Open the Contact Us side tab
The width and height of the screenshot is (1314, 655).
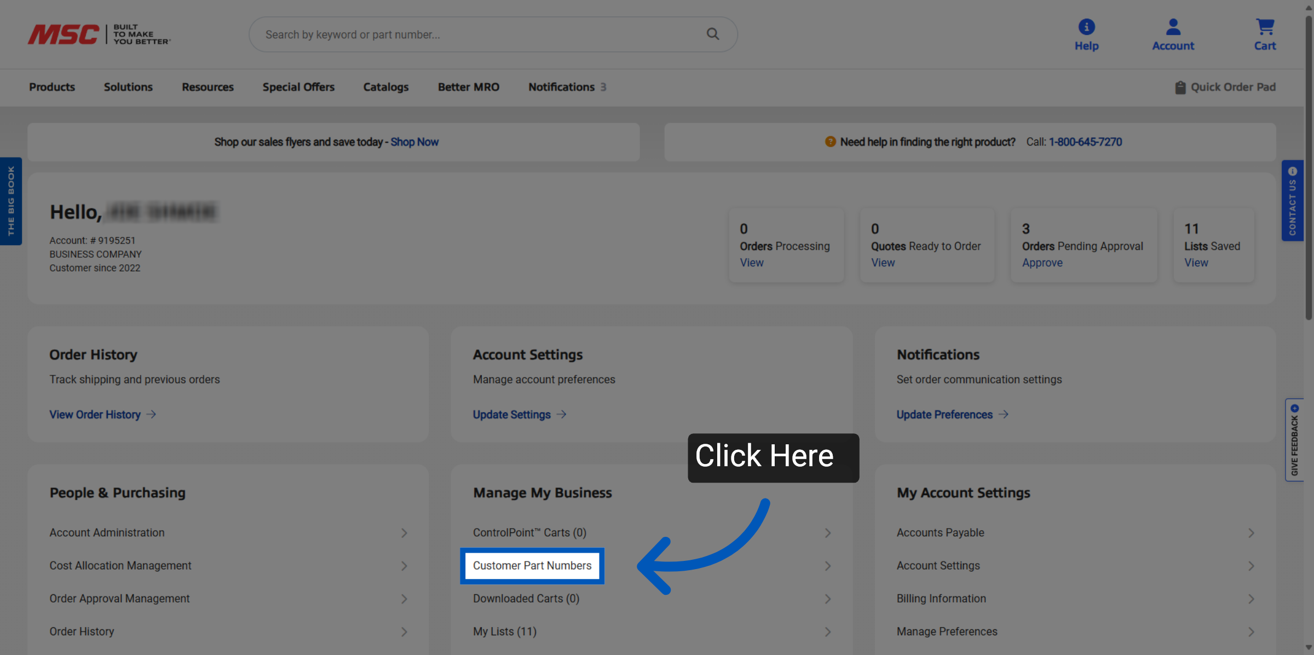tap(1292, 200)
